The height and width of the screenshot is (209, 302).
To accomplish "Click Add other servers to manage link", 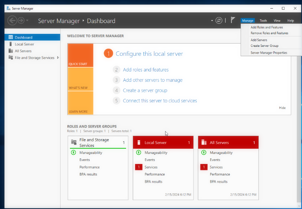I will [153, 80].
